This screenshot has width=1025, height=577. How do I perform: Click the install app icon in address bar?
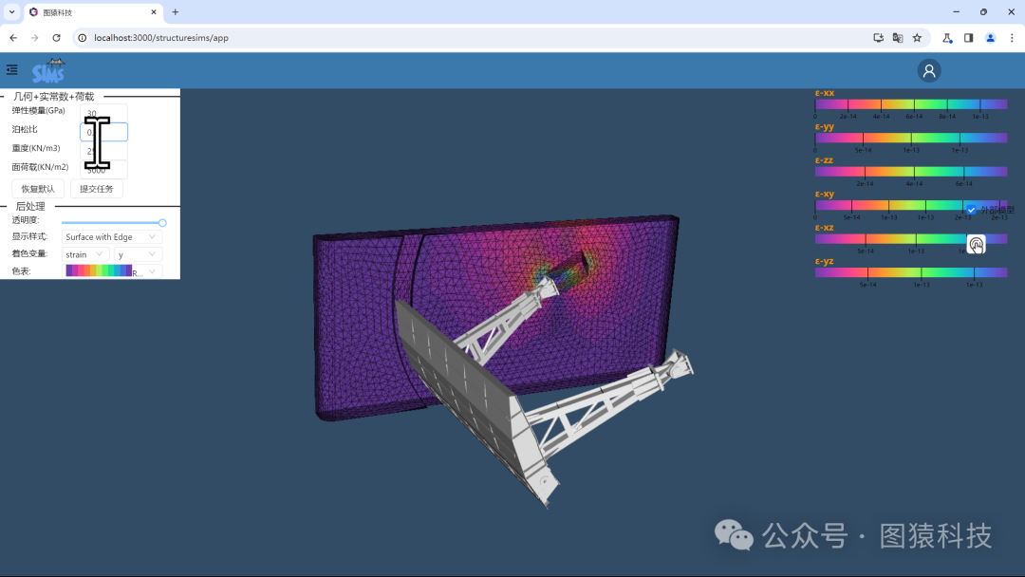pyautogui.click(x=878, y=38)
